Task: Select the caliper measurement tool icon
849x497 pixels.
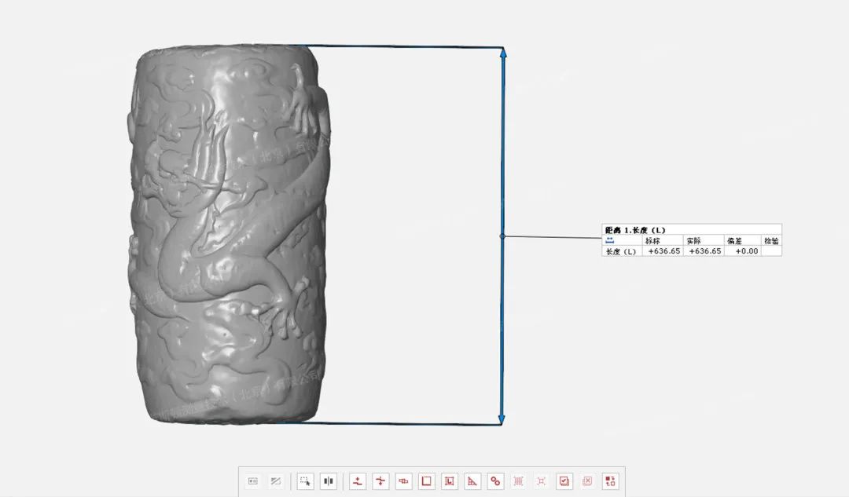Action: pos(403,481)
